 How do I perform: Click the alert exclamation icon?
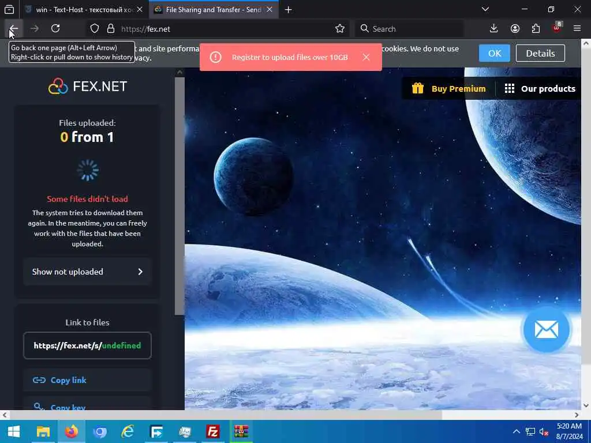point(216,57)
